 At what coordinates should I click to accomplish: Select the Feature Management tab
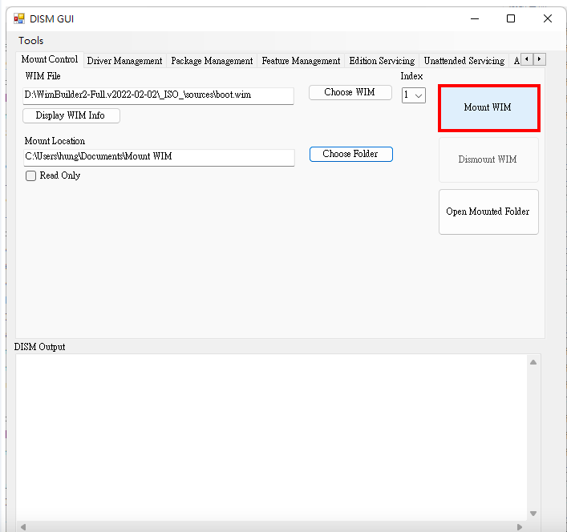point(301,61)
